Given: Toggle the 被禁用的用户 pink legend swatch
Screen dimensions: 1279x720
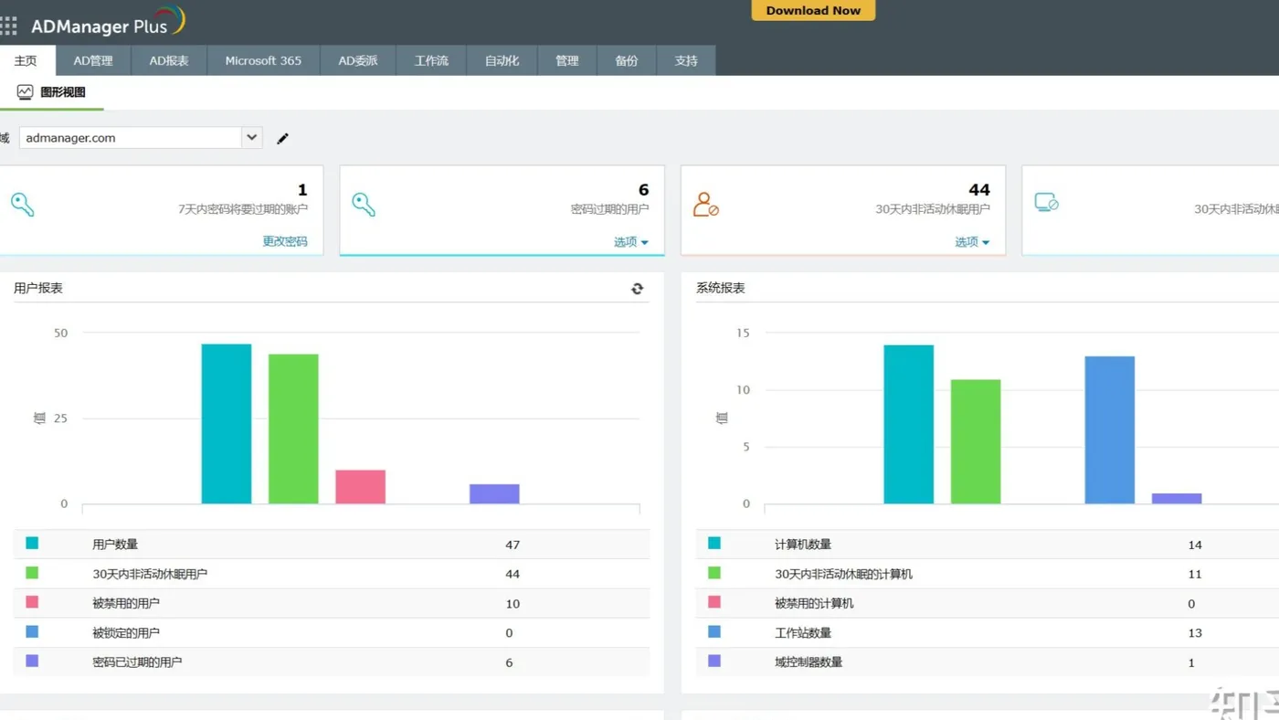Looking at the screenshot, I should pyautogui.click(x=32, y=602).
